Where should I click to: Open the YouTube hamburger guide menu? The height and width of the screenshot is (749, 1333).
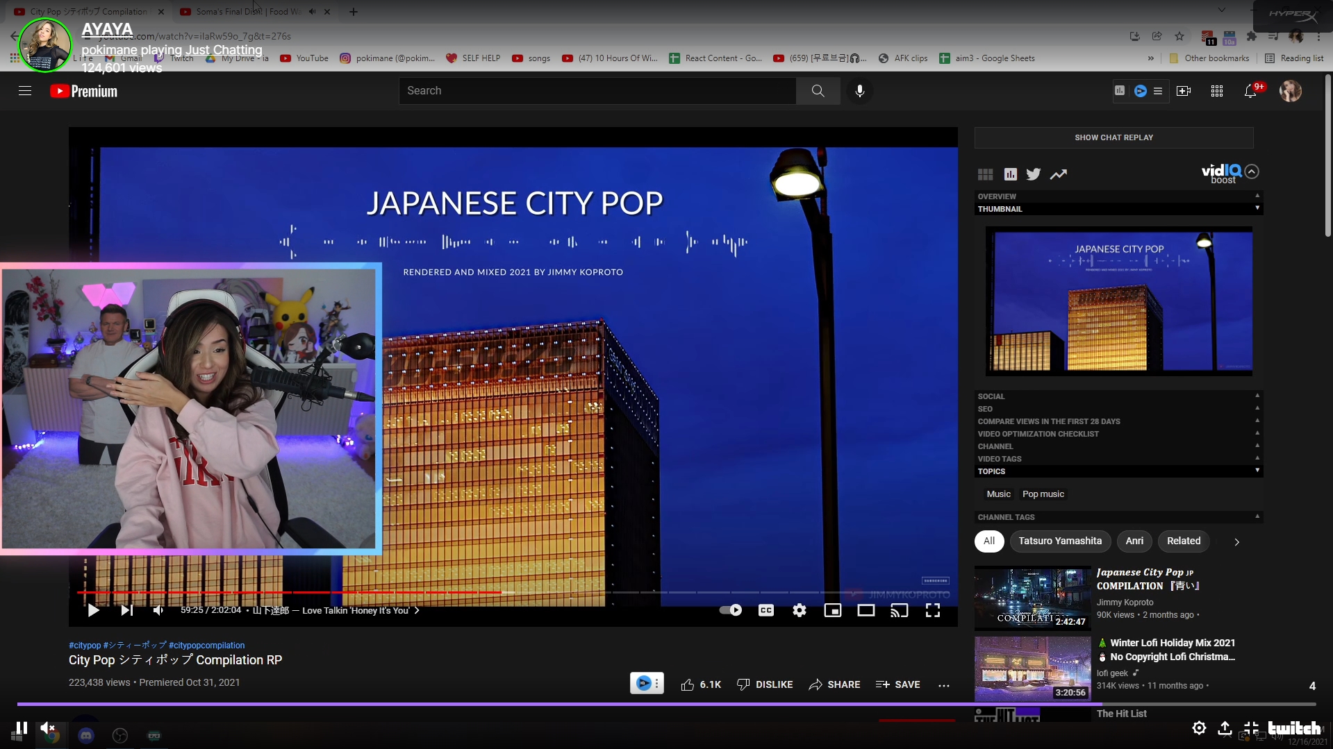pos(25,91)
